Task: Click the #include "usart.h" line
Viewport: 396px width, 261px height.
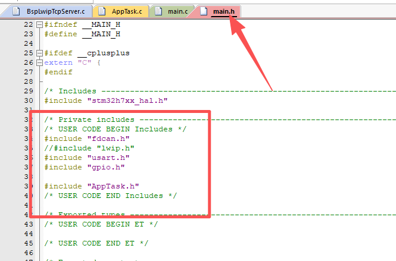Action: [87, 158]
